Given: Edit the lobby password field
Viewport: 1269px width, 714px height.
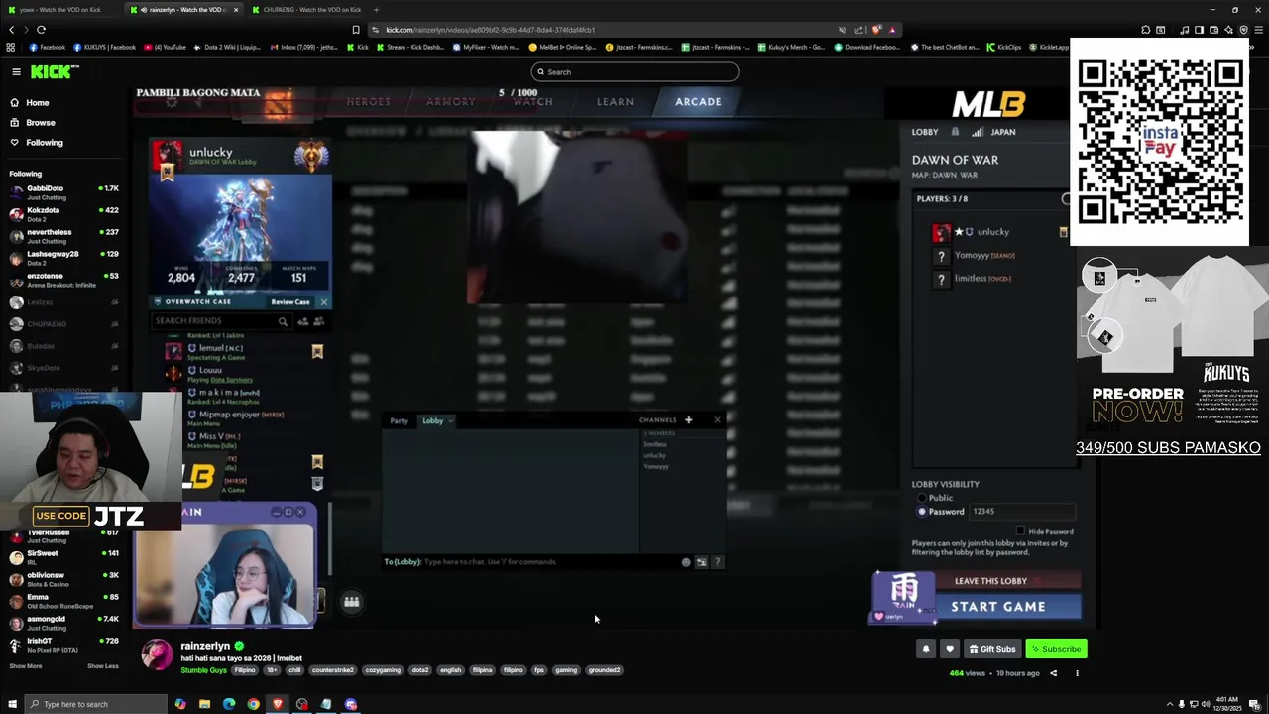Looking at the screenshot, I should 1021,512.
